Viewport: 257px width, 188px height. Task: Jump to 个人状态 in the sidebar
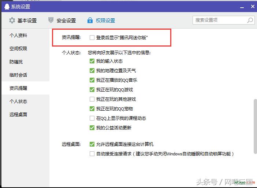click(18, 102)
